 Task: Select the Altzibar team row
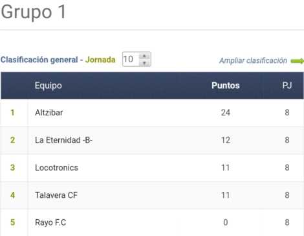click(152, 113)
